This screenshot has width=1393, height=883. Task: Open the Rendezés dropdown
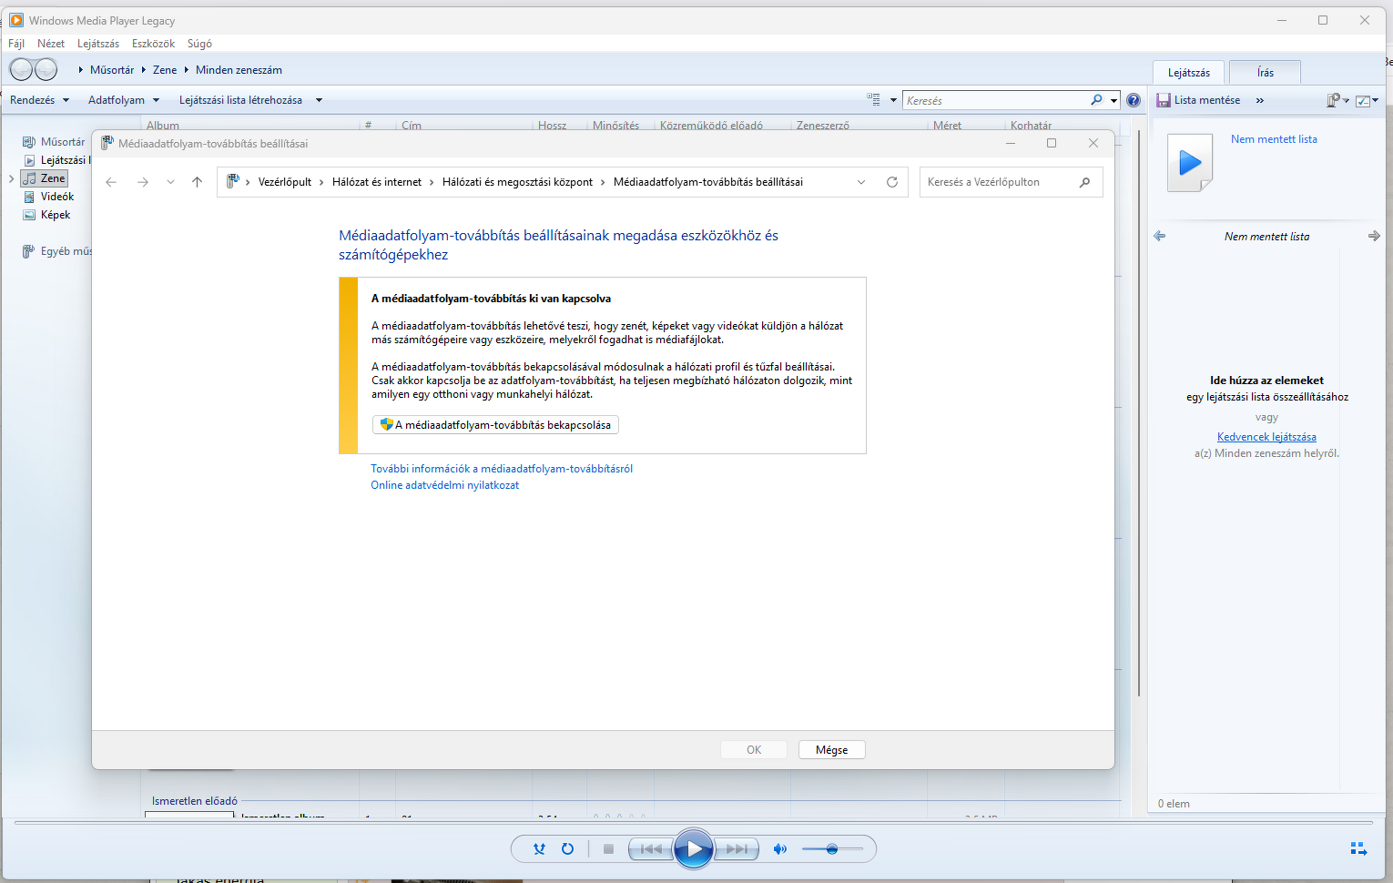click(39, 100)
